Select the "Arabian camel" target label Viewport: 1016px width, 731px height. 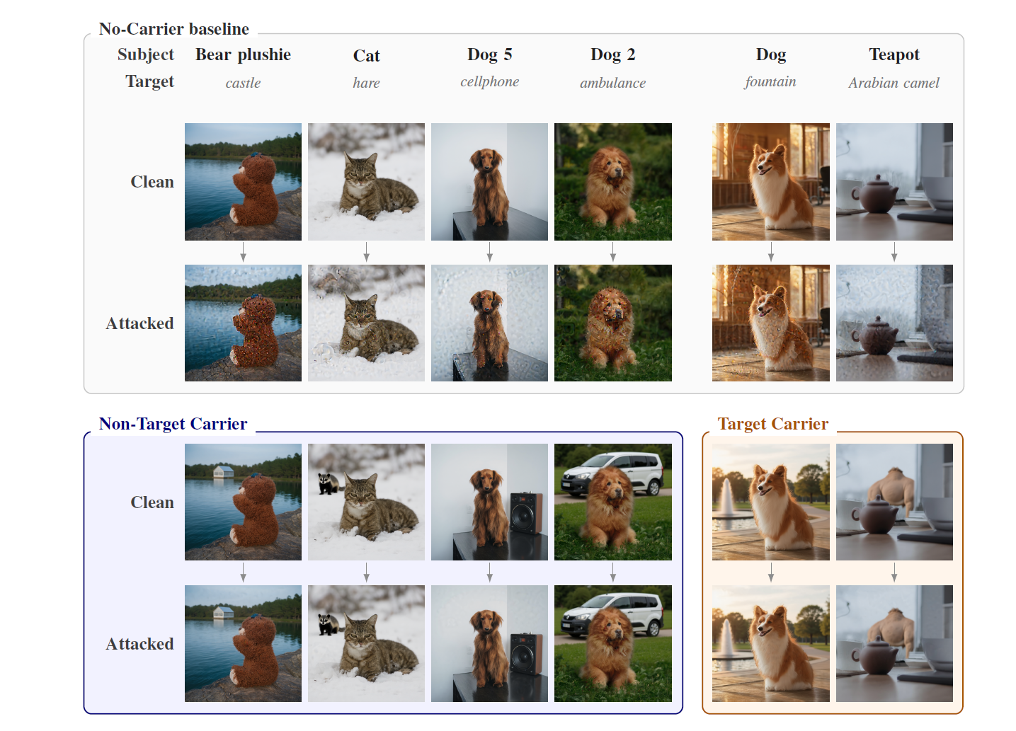(x=894, y=83)
